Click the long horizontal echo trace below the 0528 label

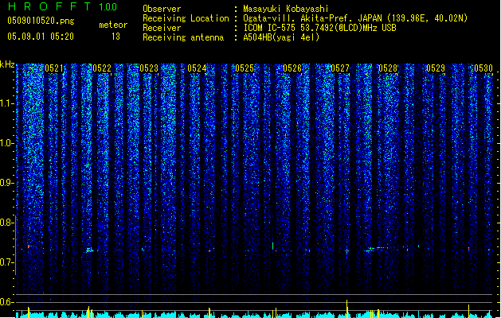point(377,249)
